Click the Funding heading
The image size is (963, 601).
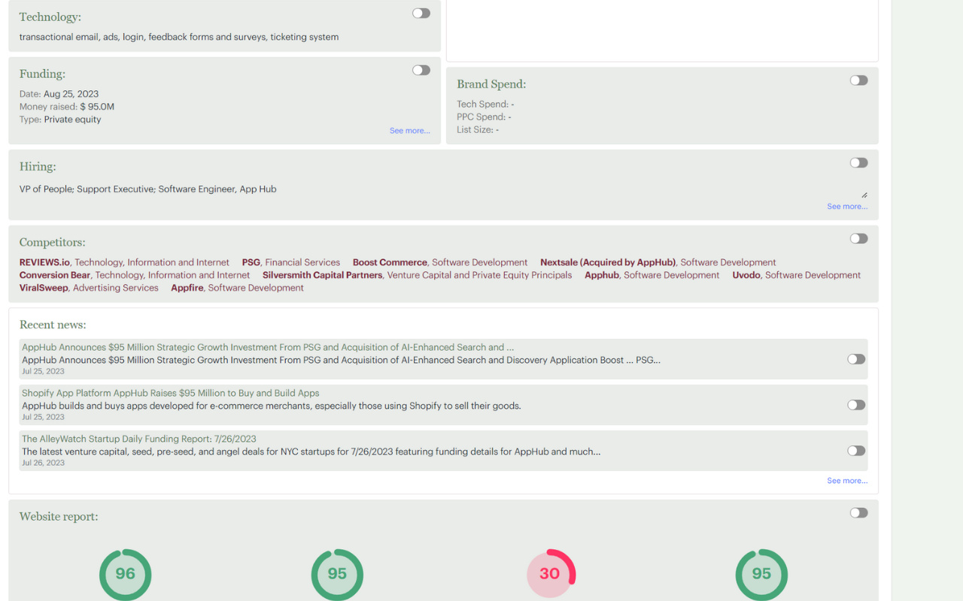click(x=42, y=74)
